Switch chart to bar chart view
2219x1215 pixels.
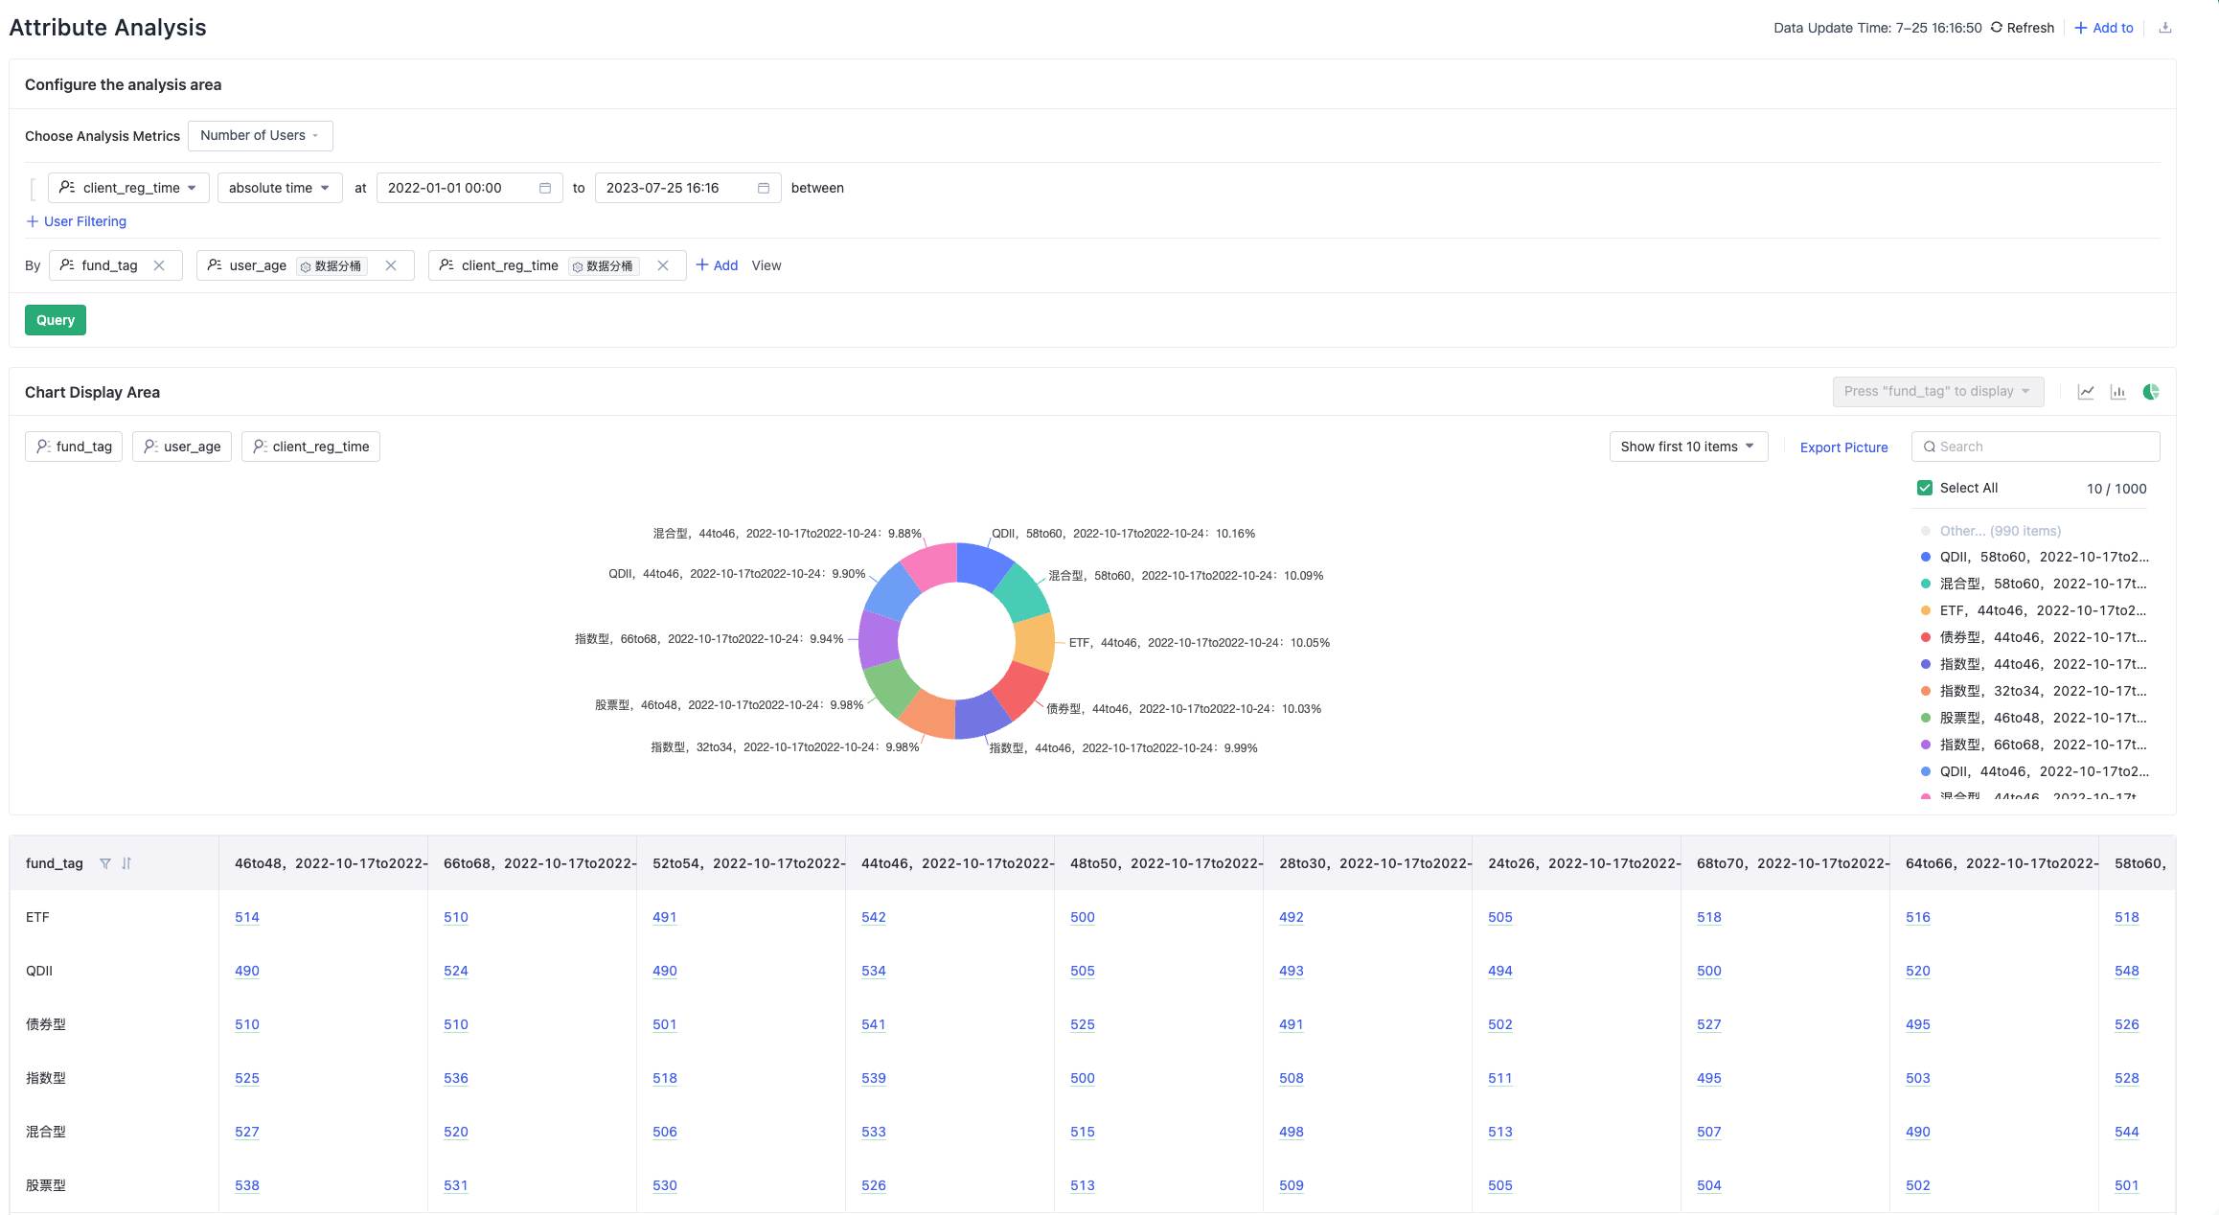coord(2117,391)
